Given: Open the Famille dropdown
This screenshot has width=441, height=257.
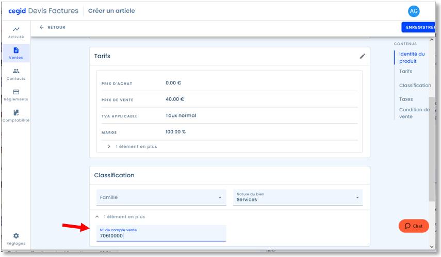Looking at the screenshot, I should (161, 197).
